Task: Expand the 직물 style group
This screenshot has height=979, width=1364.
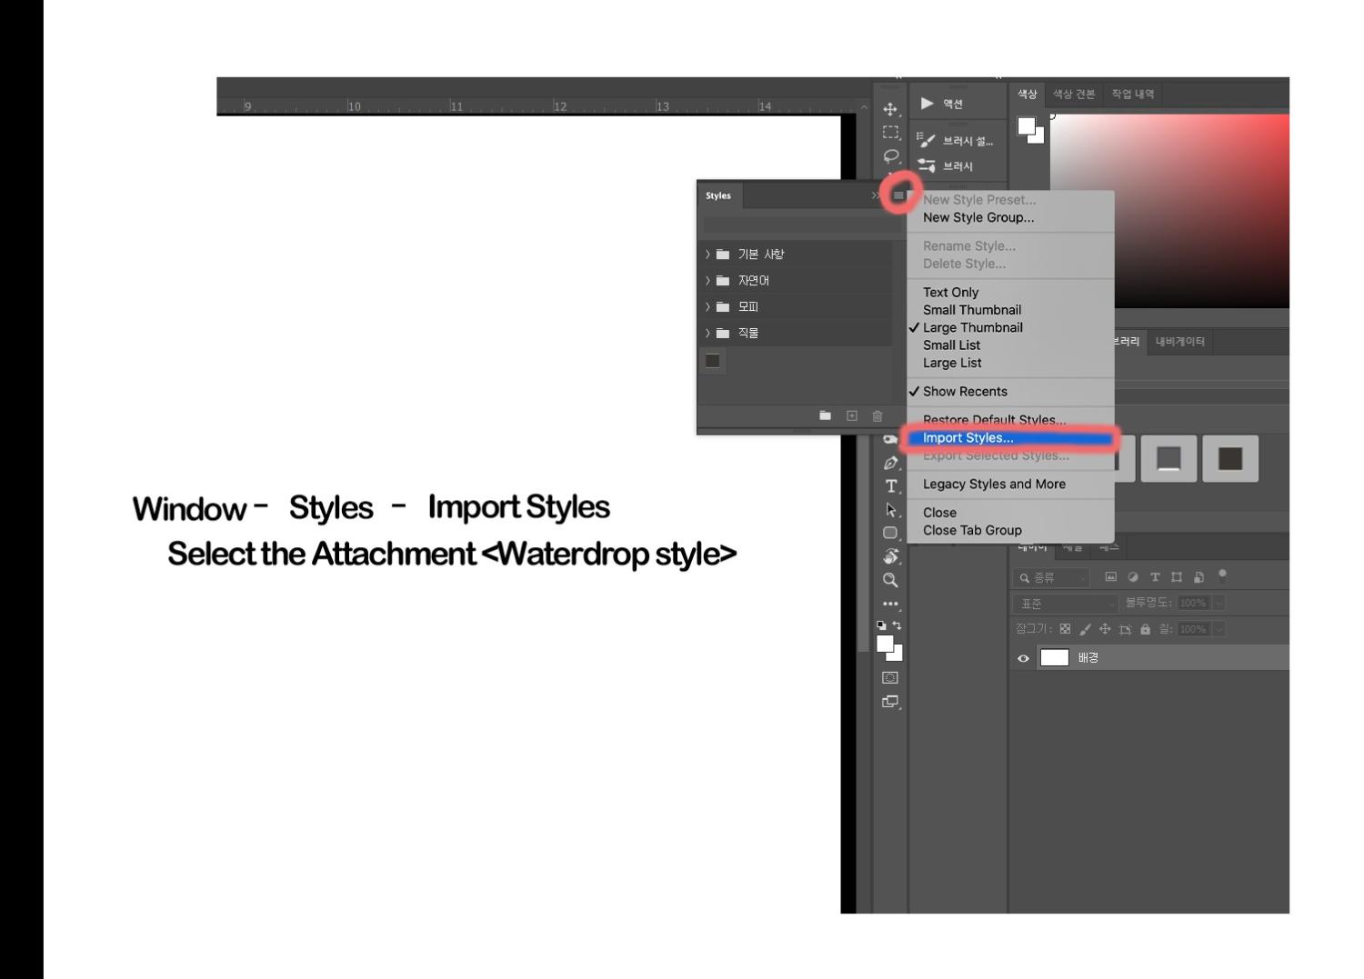Action: coord(707,333)
